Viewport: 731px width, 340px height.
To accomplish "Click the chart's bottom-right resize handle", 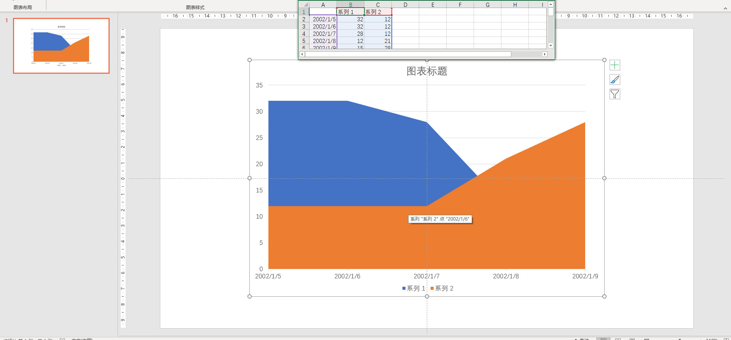I will 604,296.
